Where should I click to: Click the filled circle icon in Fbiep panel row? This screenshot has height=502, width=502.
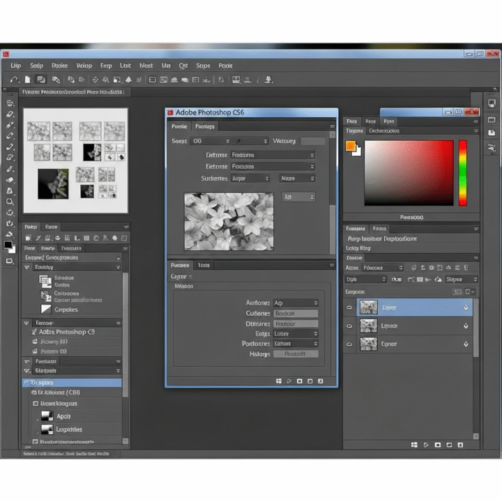(114, 238)
